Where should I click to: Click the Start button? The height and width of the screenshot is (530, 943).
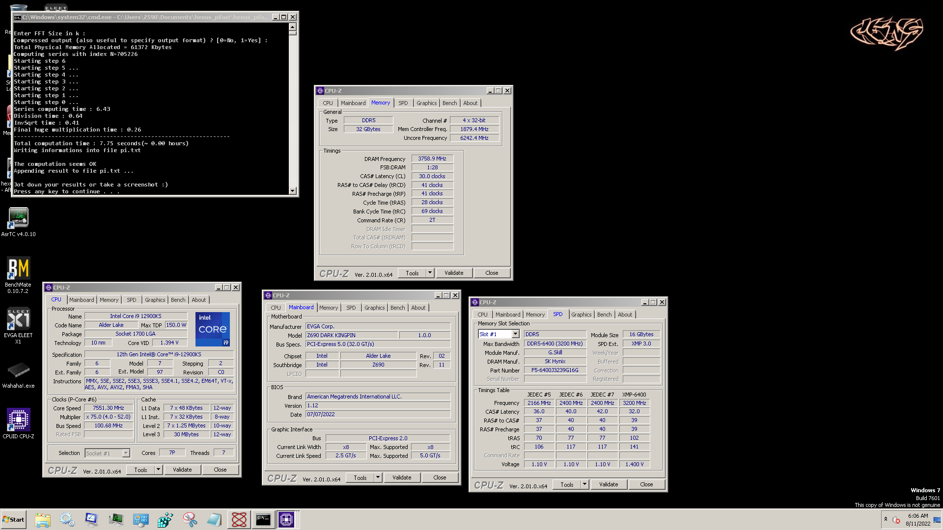(13, 520)
